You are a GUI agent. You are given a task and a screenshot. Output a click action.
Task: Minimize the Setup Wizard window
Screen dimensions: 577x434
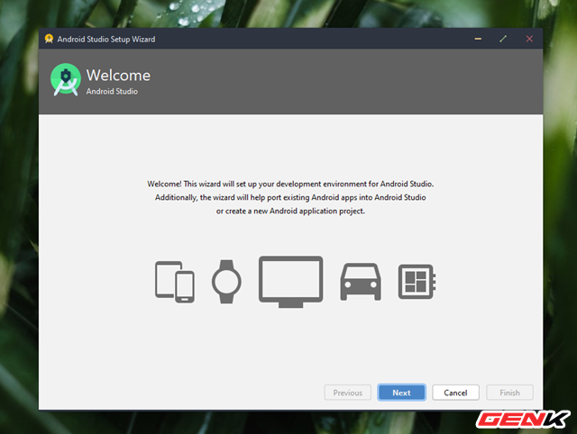click(478, 40)
